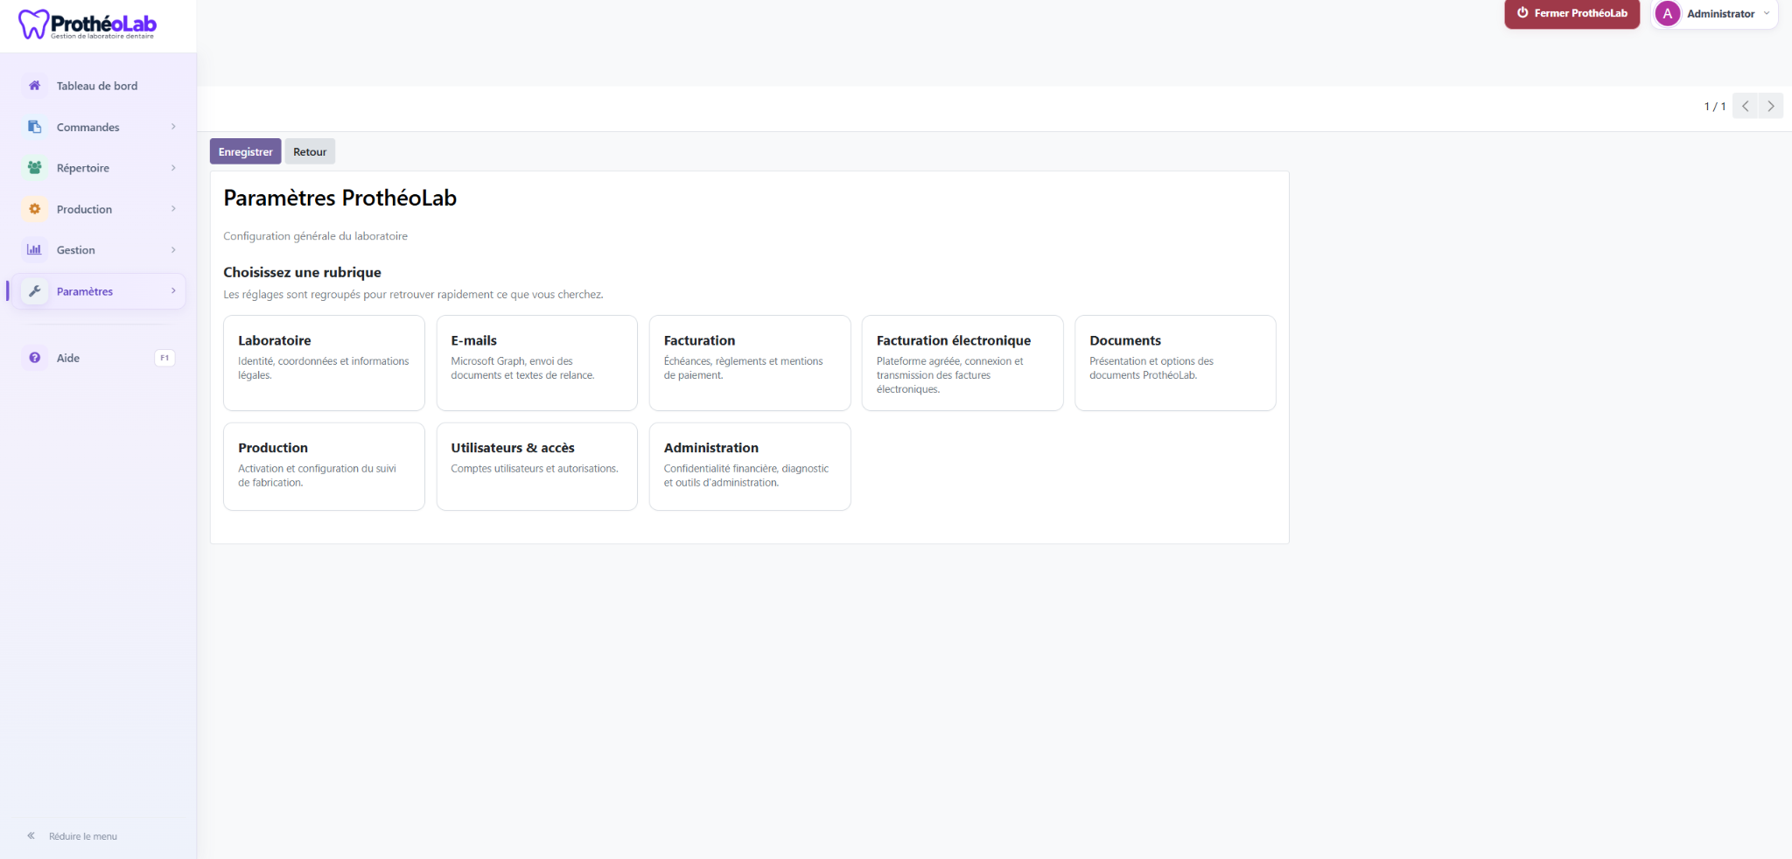Click the Gestion chart icon
The width and height of the screenshot is (1792, 859).
(x=35, y=249)
